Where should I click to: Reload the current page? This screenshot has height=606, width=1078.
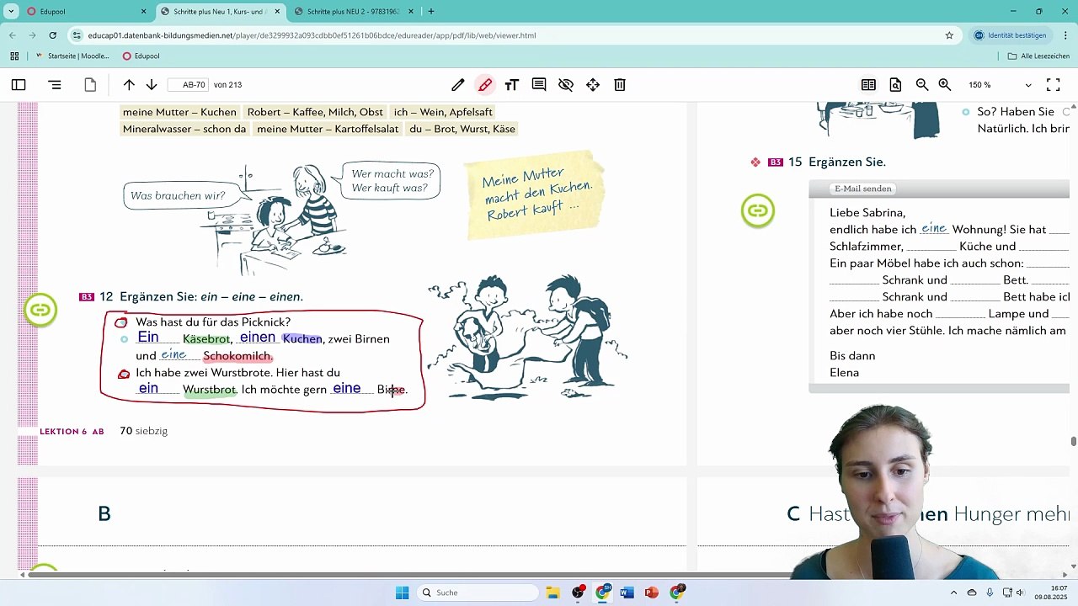53,35
